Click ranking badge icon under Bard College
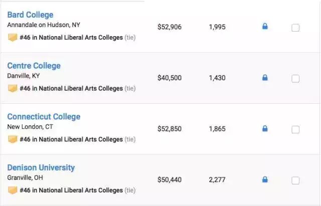321x206 pixels. (x=13, y=38)
